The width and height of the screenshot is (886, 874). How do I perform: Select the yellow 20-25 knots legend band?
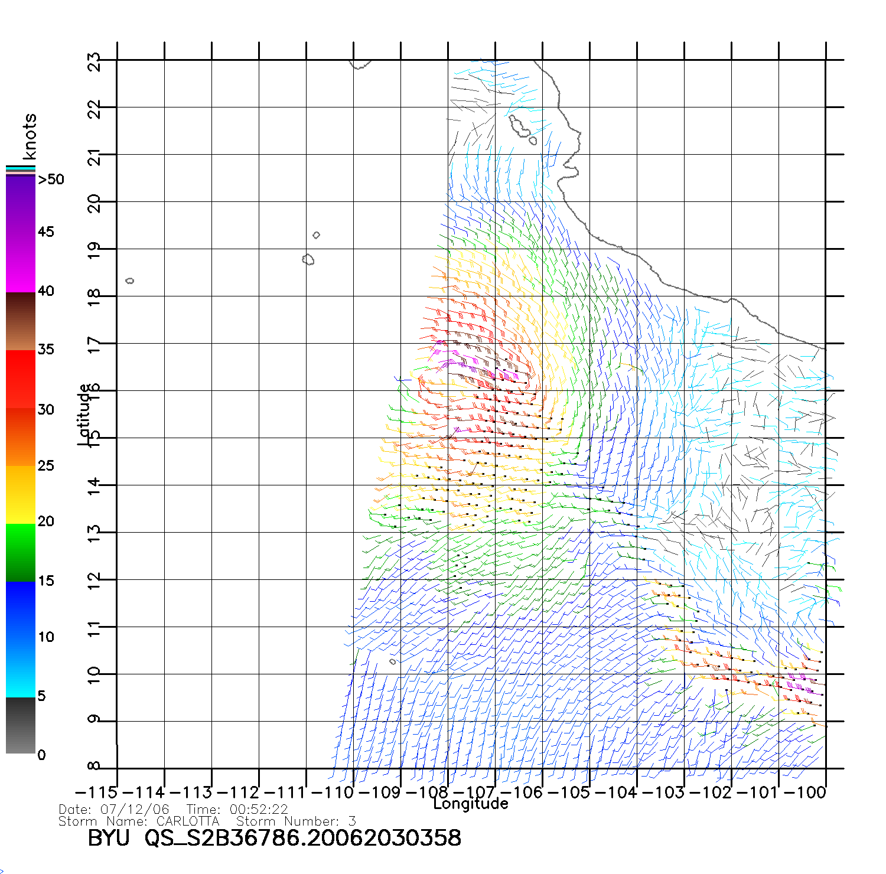pos(21,494)
